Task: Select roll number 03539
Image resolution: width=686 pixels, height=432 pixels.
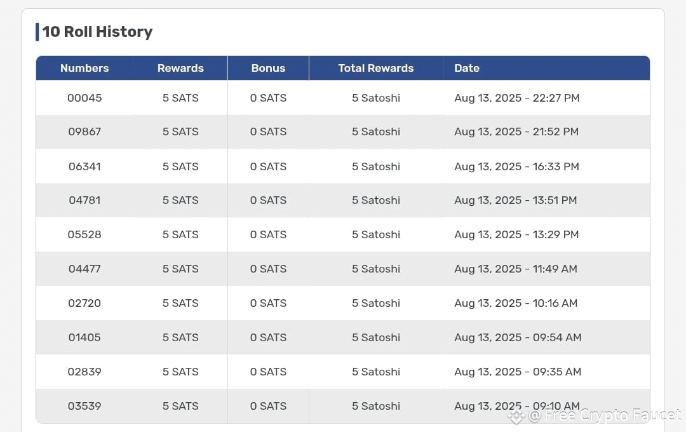Action: (84, 406)
